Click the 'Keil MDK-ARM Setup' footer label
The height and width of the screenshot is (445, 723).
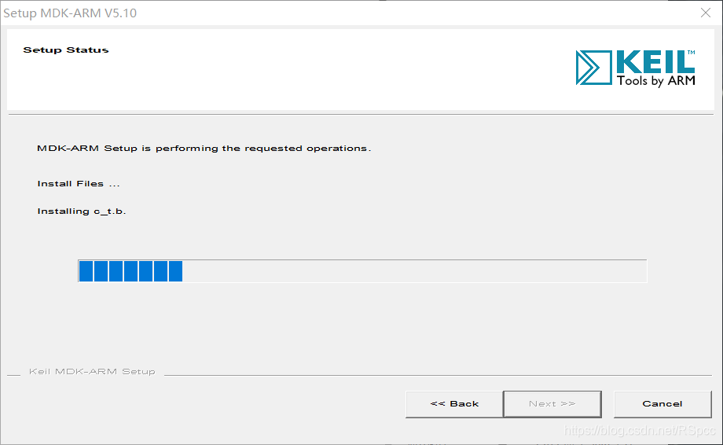[x=92, y=371]
